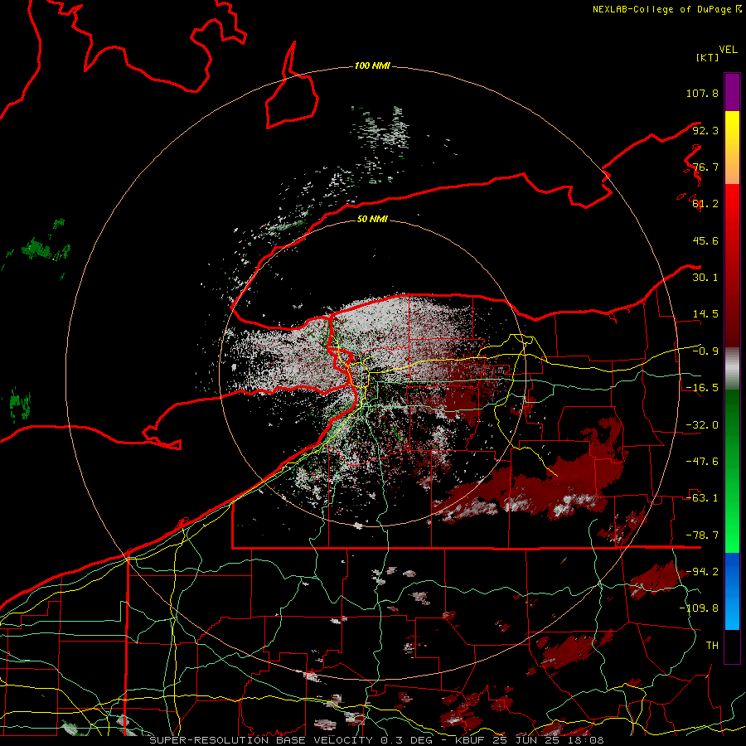The width and height of the screenshot is (746, 746).
Task: Click the -32.0 legend value
Action: 702,425
